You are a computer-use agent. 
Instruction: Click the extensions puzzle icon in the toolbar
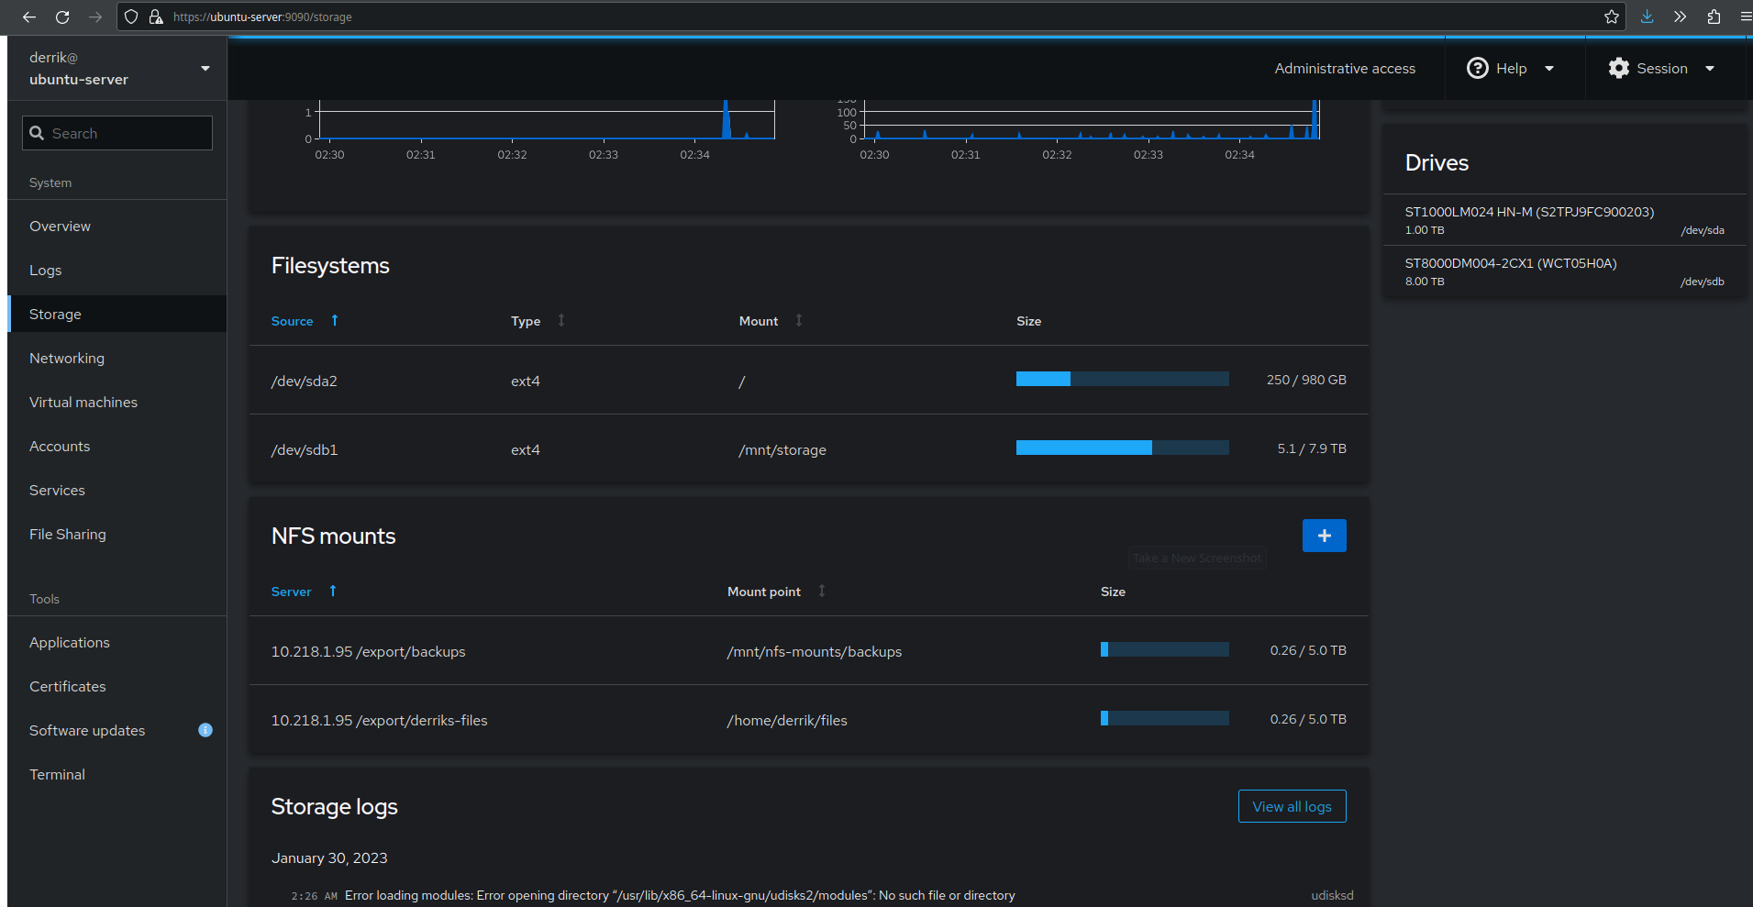tap(1713, 17)
